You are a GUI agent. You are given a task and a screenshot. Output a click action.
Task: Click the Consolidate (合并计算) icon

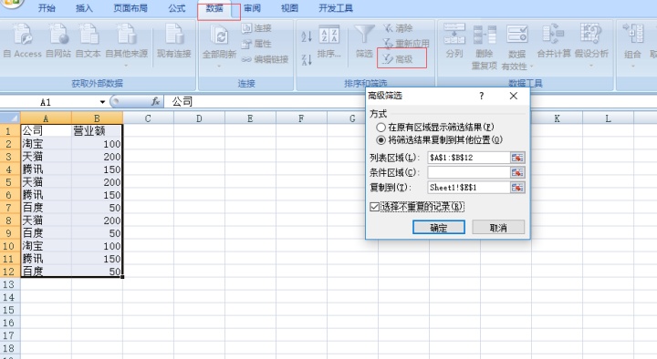click(554, 41)
